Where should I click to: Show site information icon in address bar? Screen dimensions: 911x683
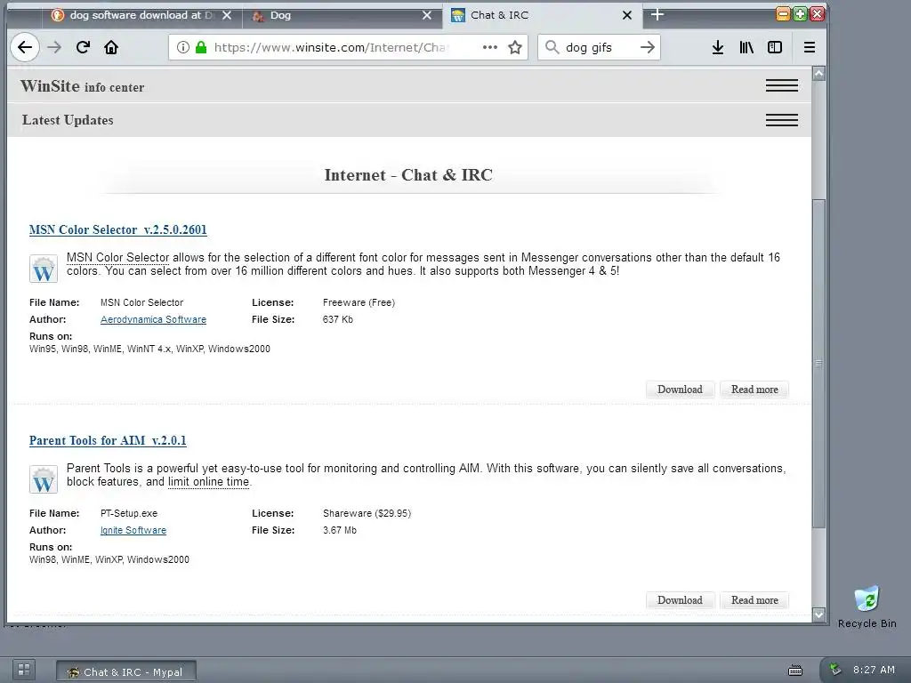pyautogui.click(x=183, y=47)
